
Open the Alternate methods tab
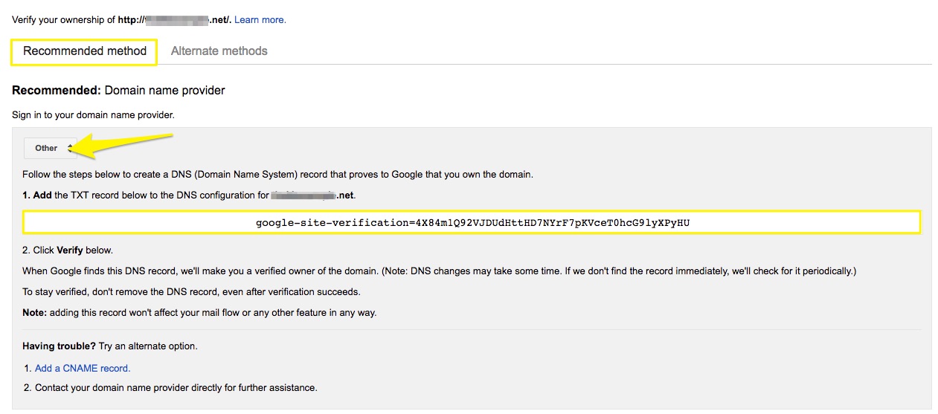point(219,51)
